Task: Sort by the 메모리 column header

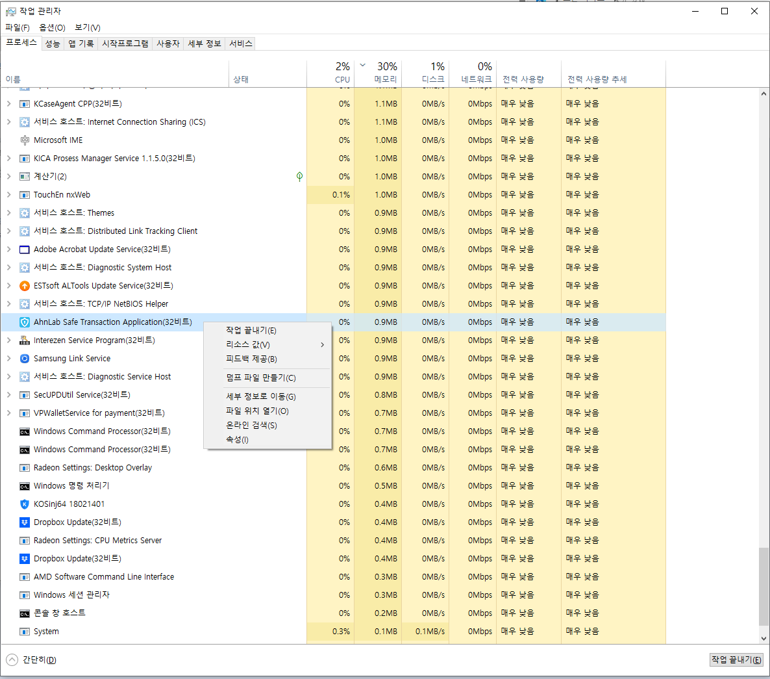Action: click(x=379, y=73)
